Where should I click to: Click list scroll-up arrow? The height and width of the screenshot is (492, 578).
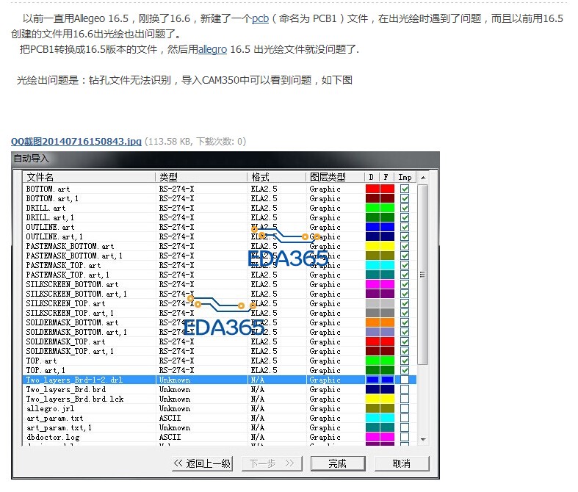coord(423,178)
